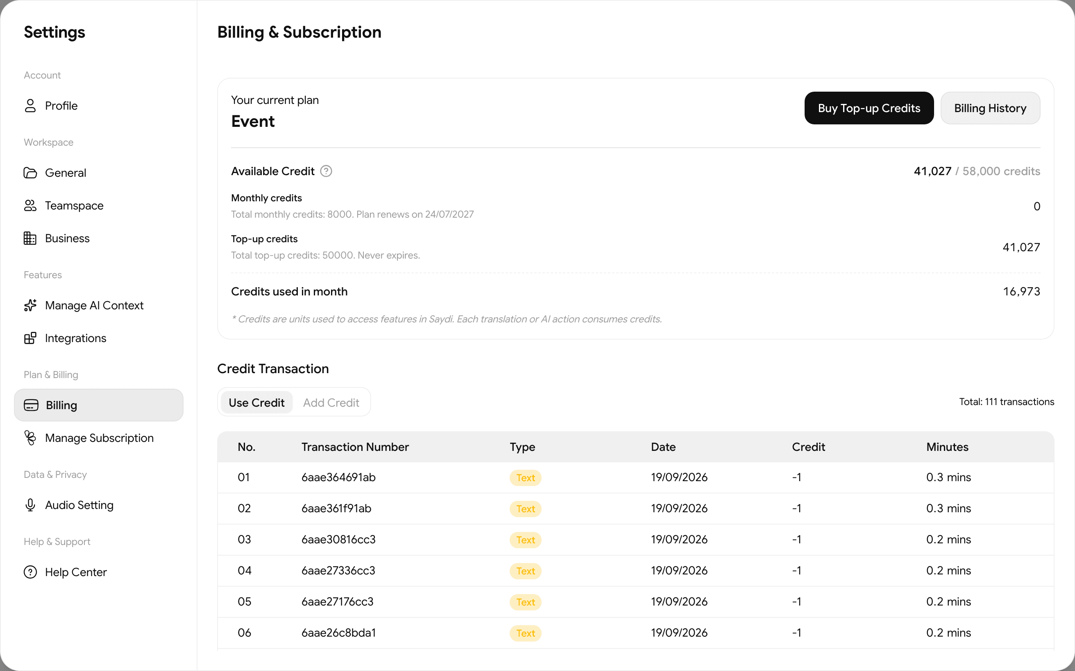Viewport: 1075px width, 671px height.
Task: Click the Text type badge in row 01
Action: (526, 478)
